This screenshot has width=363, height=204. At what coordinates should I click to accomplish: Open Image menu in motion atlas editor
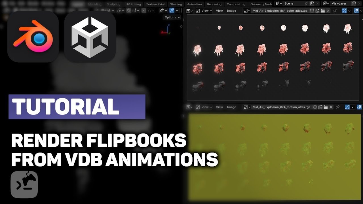pos(231,107)
